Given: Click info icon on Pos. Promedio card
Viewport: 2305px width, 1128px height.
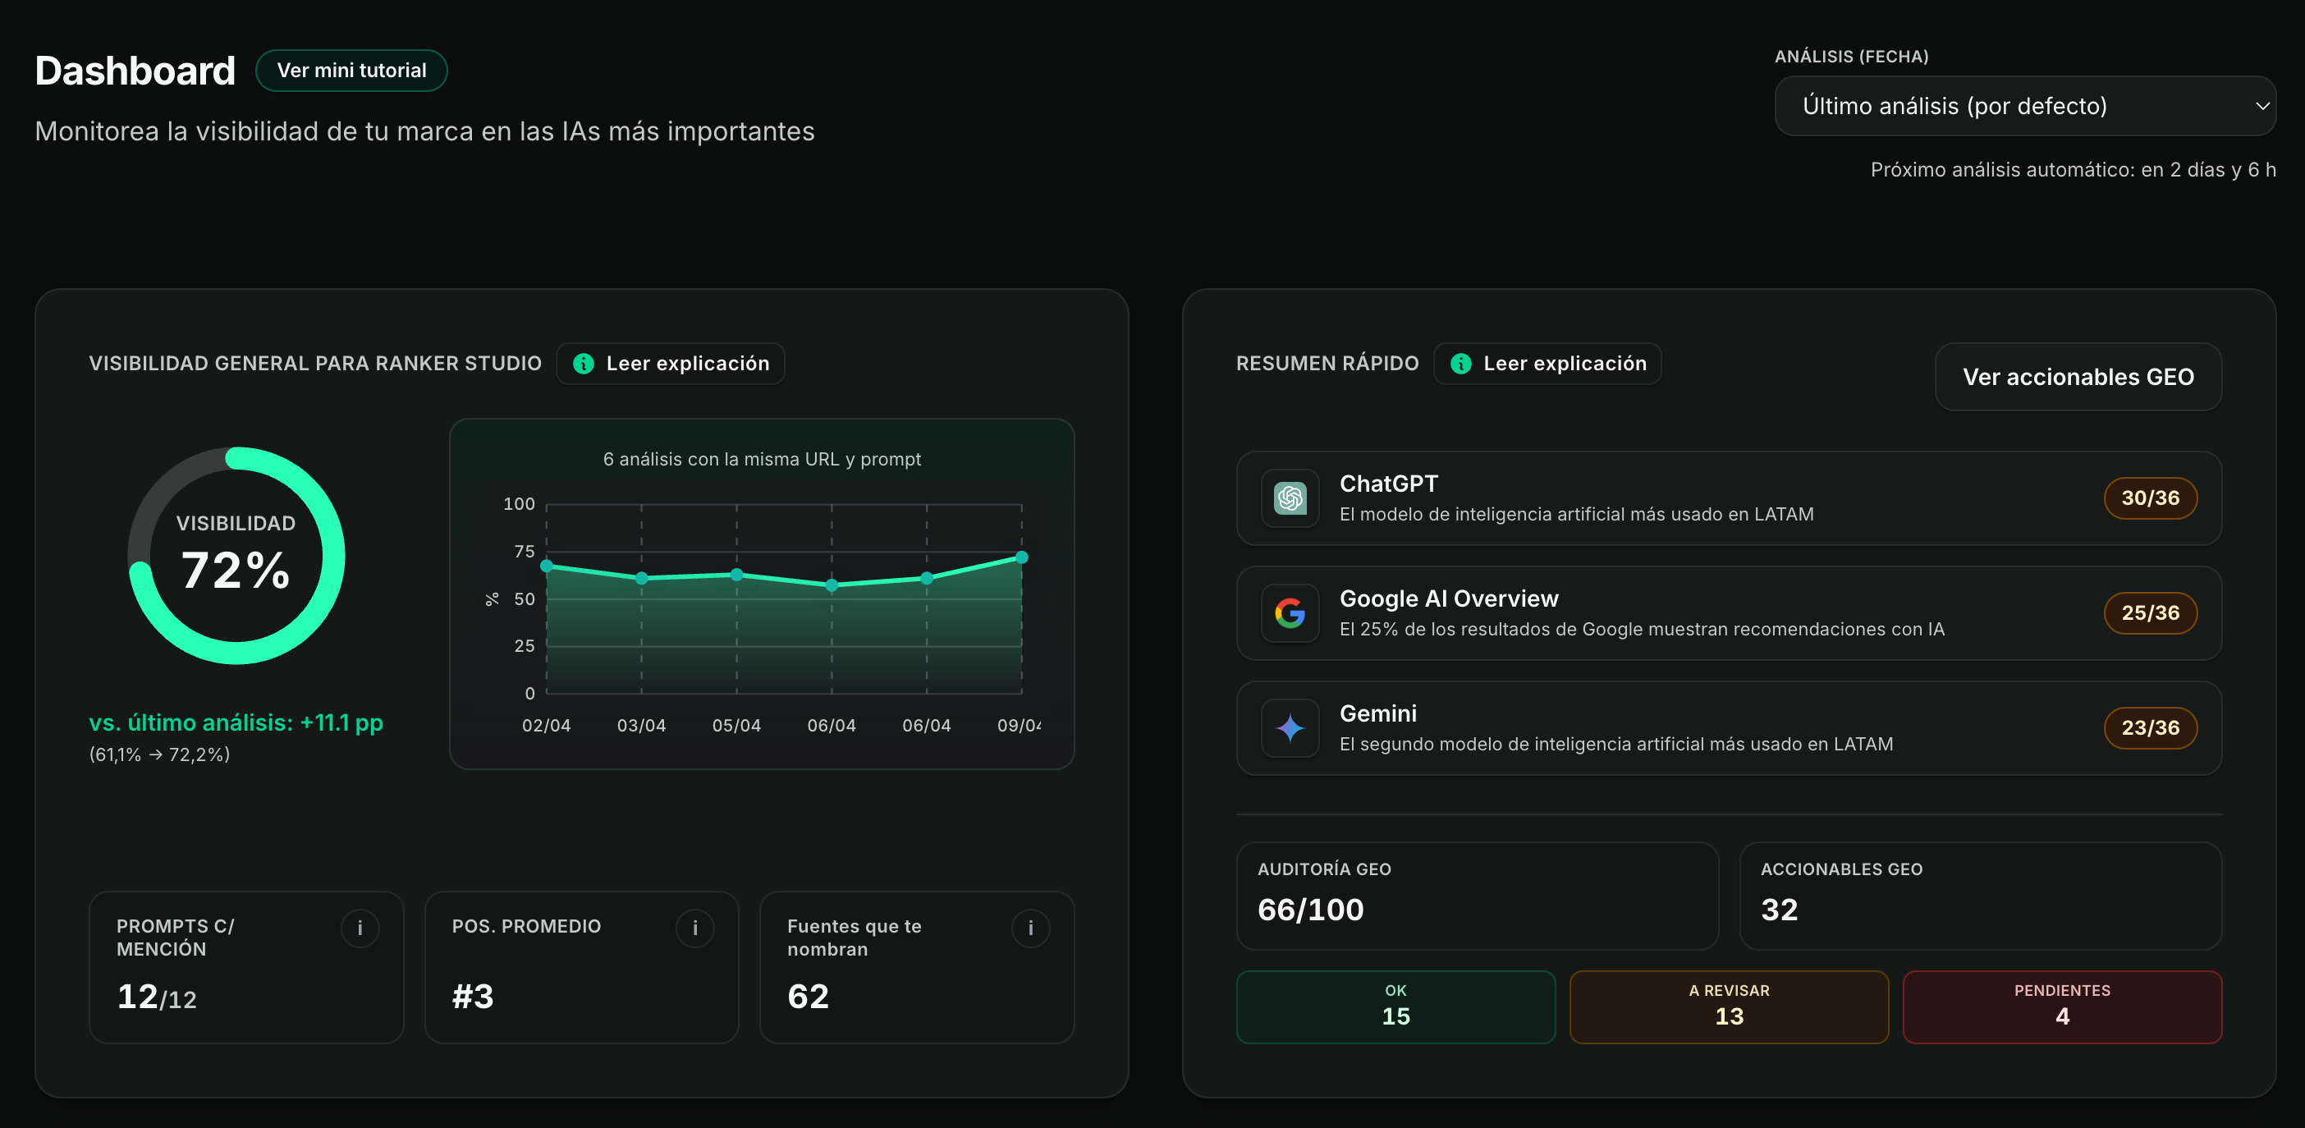Looking at the screenshot, I should click(x=694, y=929).
